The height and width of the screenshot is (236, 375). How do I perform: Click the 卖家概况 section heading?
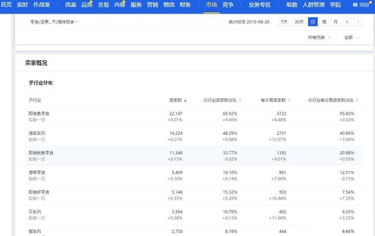click(x=36, y=63)
